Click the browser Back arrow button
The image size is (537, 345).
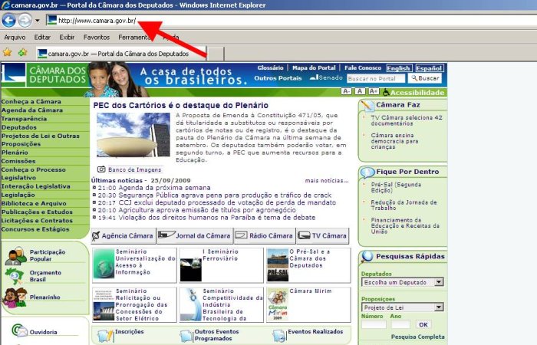[9, 21]
